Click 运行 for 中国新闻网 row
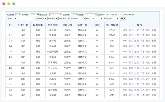Viewport: 165px width, 102px height. coord(148,52)
